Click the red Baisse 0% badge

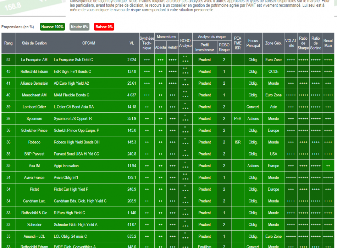104,27
